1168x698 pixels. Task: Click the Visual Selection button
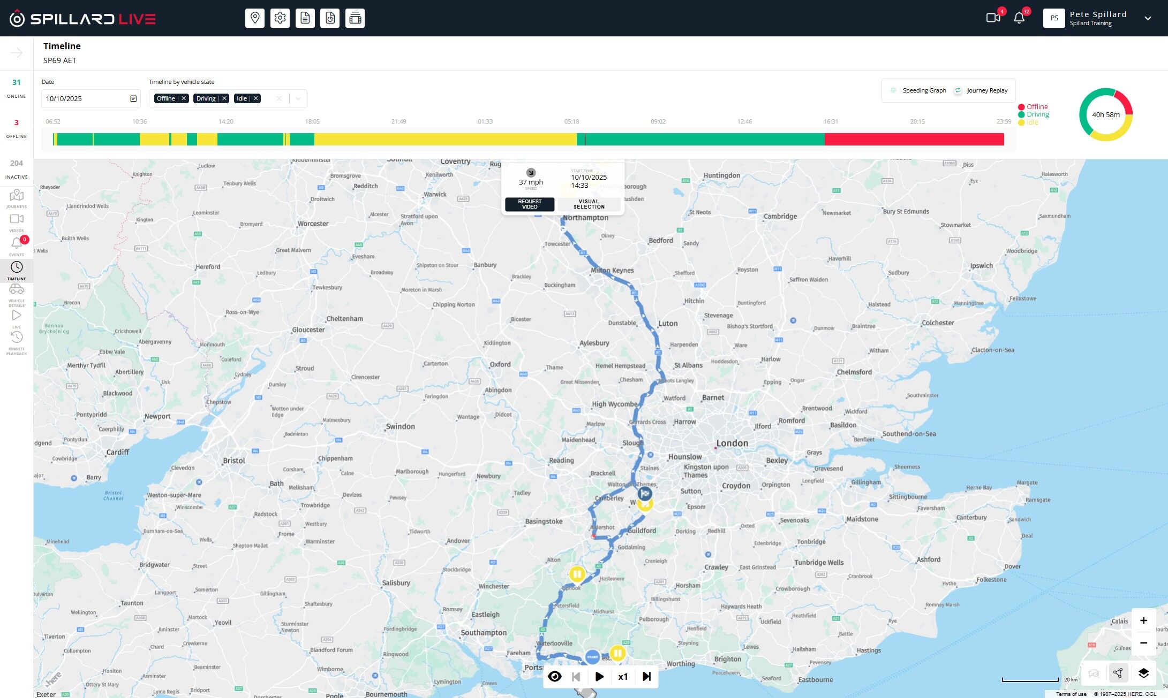click(589, 204)
